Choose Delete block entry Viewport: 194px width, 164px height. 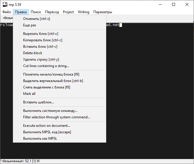click(x=59, y=53)
